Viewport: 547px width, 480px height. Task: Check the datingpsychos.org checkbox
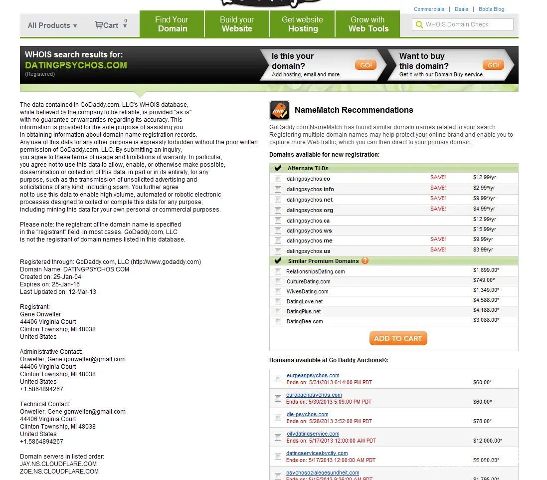[x=278, y=210]
